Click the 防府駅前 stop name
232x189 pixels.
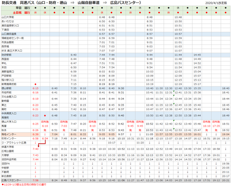pos(6,55)
